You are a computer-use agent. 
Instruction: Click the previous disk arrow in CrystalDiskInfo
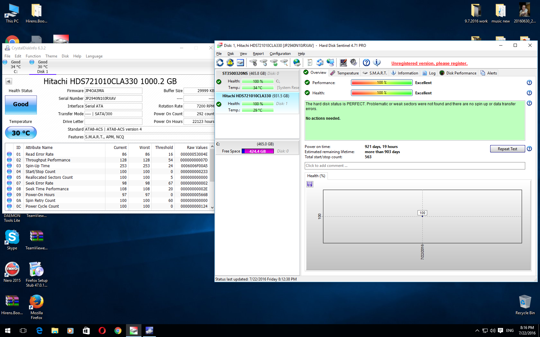click(x=9, y=82)
